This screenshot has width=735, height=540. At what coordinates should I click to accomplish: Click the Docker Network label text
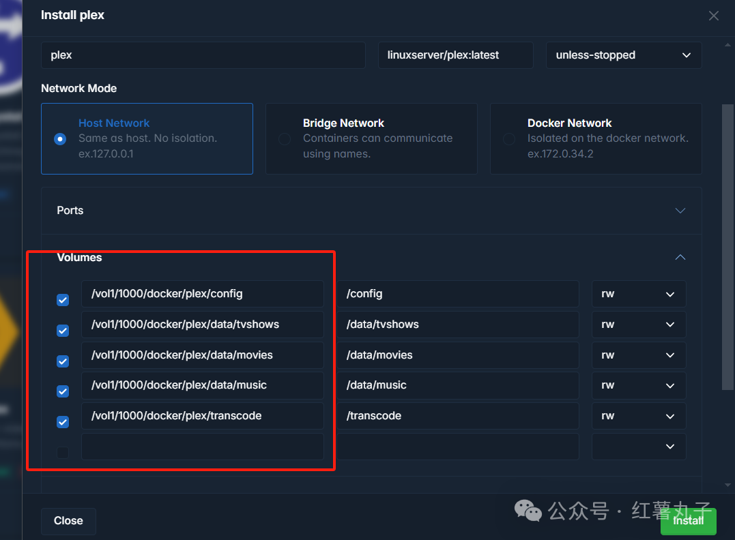point(570,123)
